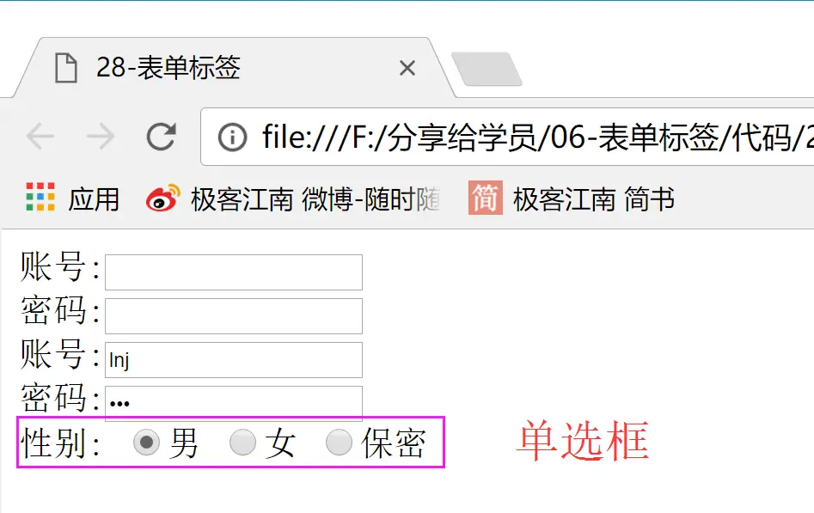814x513 pixels.
Task: Open the 极客江南 微博 bookmark link
Action: (x=315, y=198)
